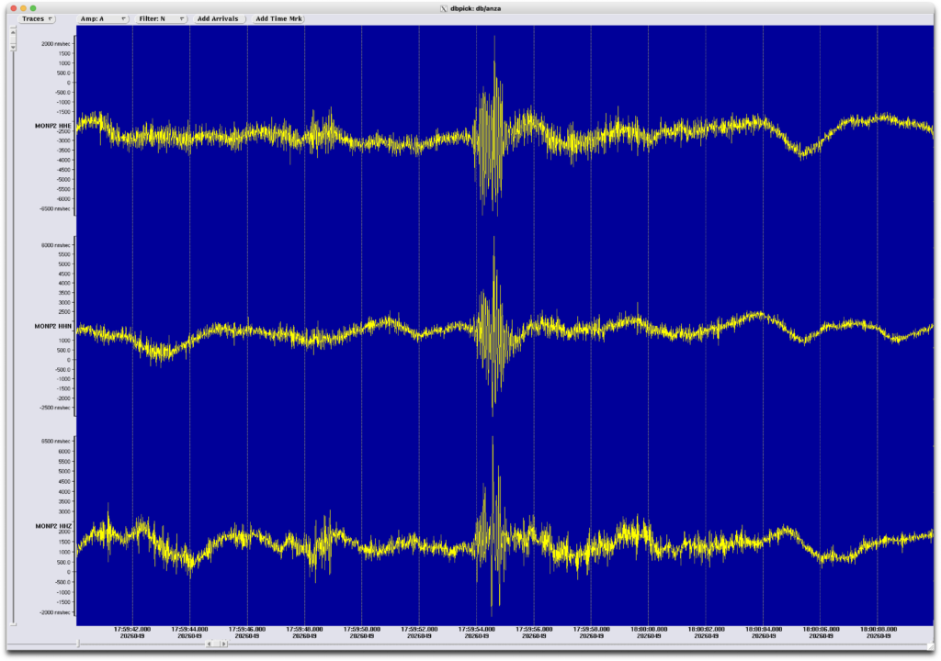The height and width of the screenshot is (661, 941).
Task: Expand the Amp: A dropdown
Action: (103, 18)
